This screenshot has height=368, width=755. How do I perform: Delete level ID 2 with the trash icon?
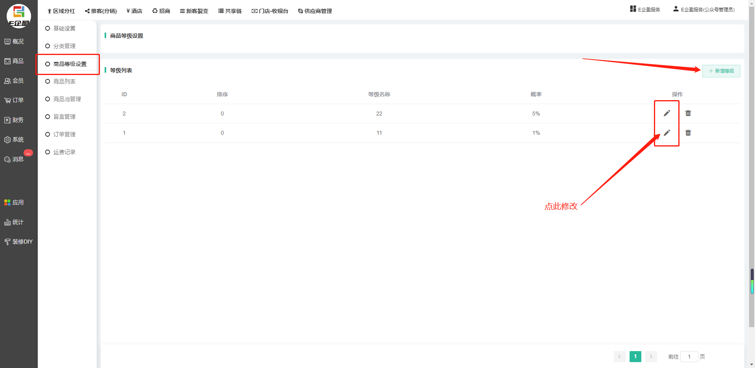click(x=688, y=114)
